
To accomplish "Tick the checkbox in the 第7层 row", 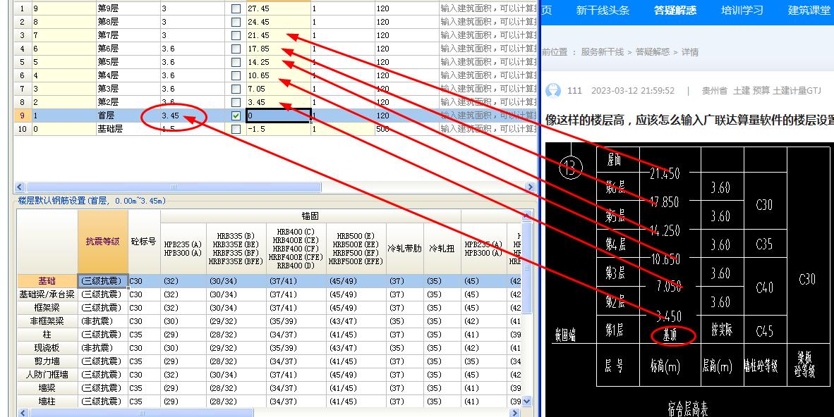I will [x=236, y=36].
